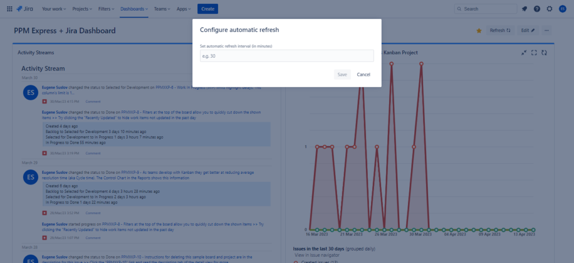This screenshot has height=263, width=574.
Task: Open the help question mark icon
Action: coord(536,9)
